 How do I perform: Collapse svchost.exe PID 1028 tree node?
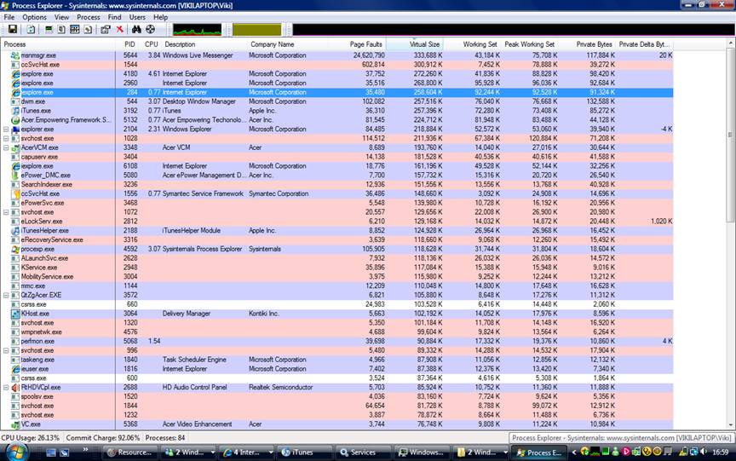tap(6, 139)
